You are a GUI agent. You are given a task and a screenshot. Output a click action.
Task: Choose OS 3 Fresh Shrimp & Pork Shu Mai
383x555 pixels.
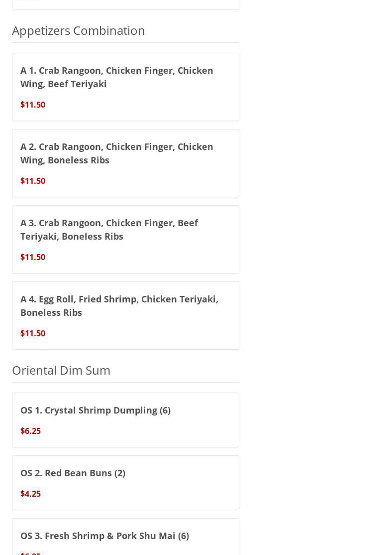(x=104, y=536)
